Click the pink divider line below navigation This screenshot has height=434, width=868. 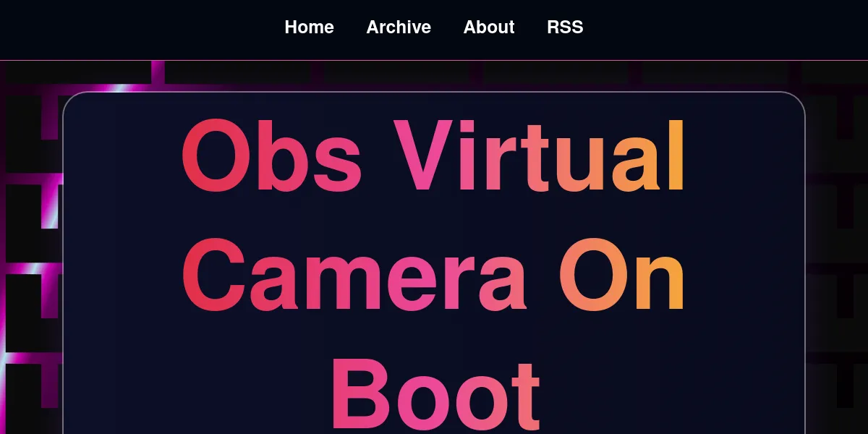tap(434, 60)
